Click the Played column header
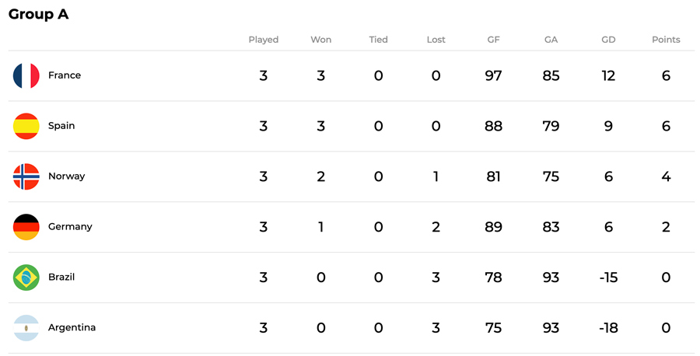Screen dimensions: 700x356 264,40
